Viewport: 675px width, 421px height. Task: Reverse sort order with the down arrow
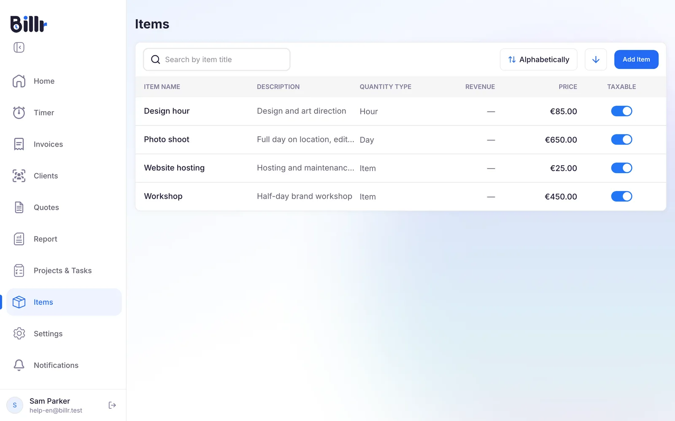point(596,59)
